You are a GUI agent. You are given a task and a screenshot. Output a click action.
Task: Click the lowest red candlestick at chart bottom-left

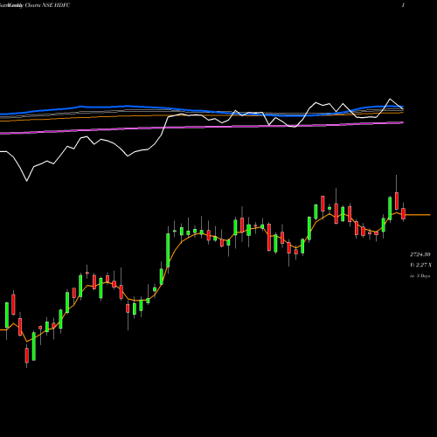[27, 356]
